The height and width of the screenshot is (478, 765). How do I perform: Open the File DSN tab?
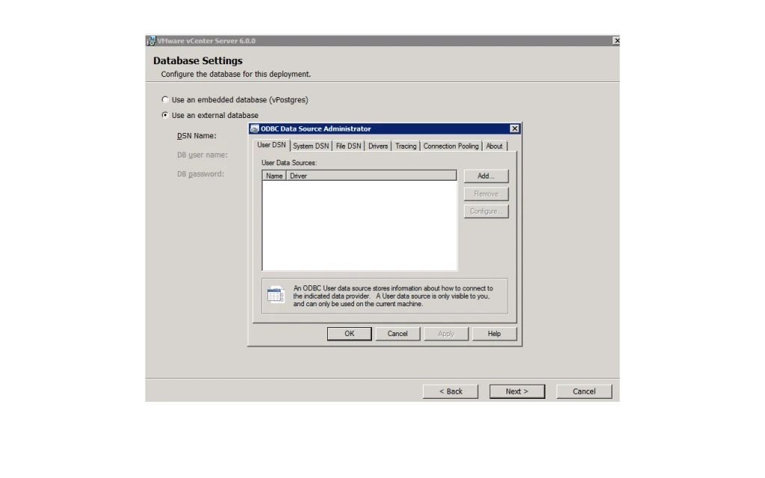pos(348,146)
